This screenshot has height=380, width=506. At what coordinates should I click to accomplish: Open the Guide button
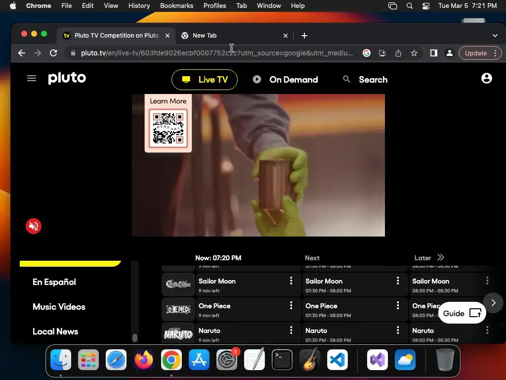point(462,313)
